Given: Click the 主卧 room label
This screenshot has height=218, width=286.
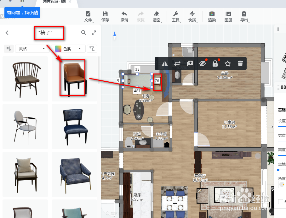Looking at the screenshot, I should tap(225, 73).
